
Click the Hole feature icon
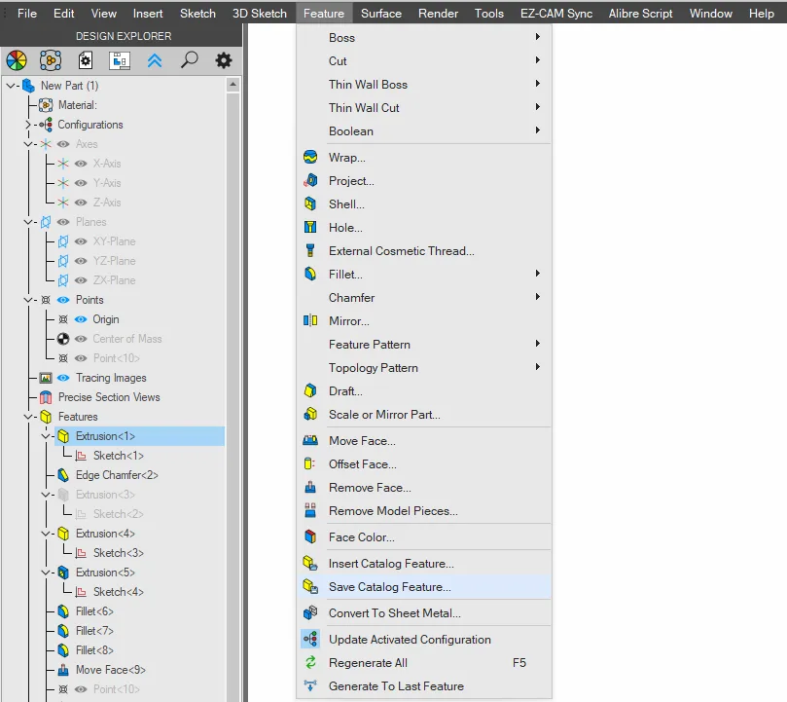coord(310,227)
